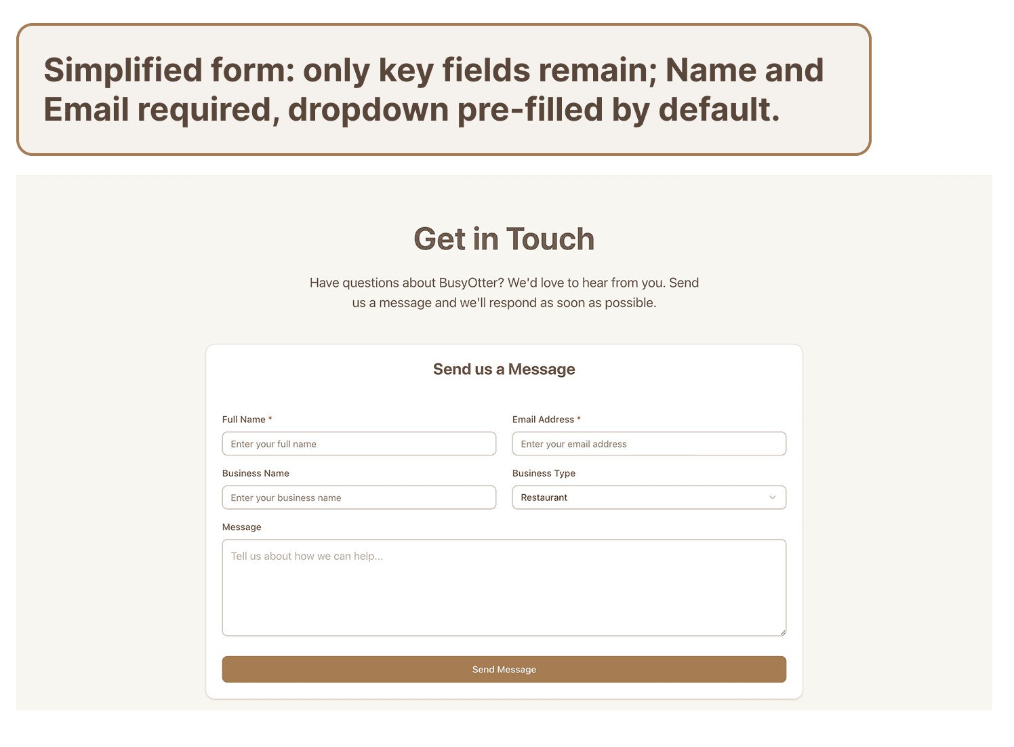Click the BusyOtter intro paragraph
Viewport: 1014px width, 747px height.
tap(504, 292)
